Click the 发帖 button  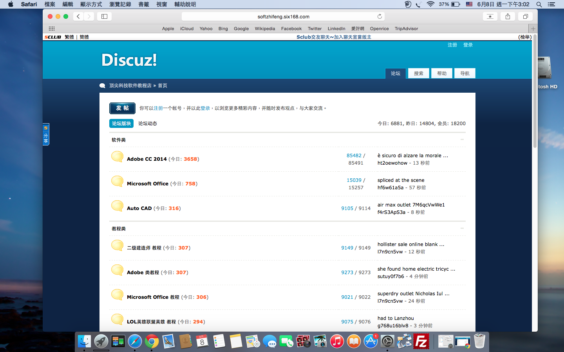[122, 108]
